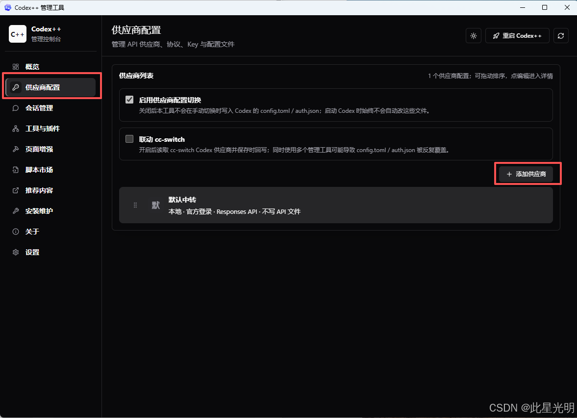Screen dimensions: 577x418
Task: Click the wrench icon beside 安装维护
Action: [16, 211]
